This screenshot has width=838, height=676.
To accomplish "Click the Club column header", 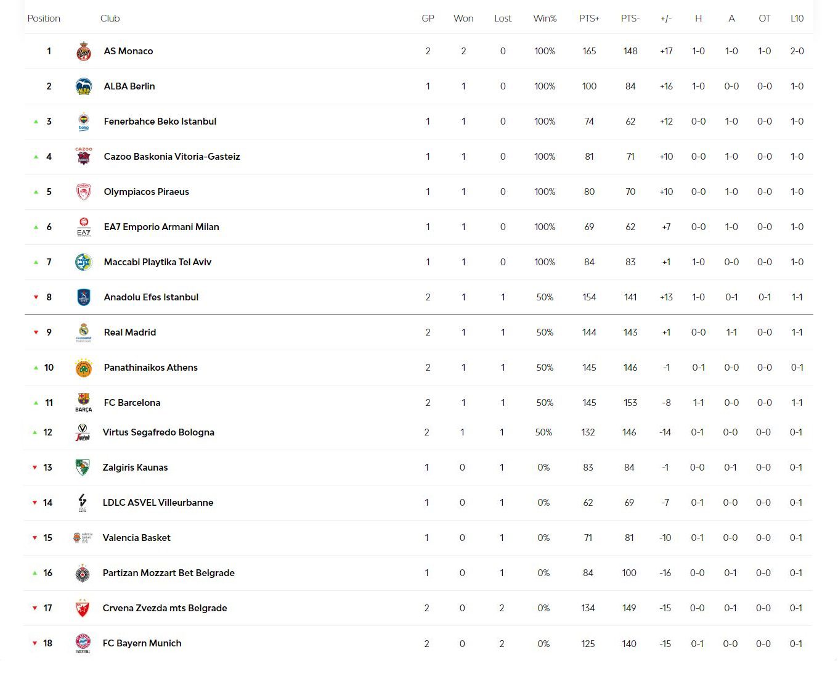I will [110, 19].
